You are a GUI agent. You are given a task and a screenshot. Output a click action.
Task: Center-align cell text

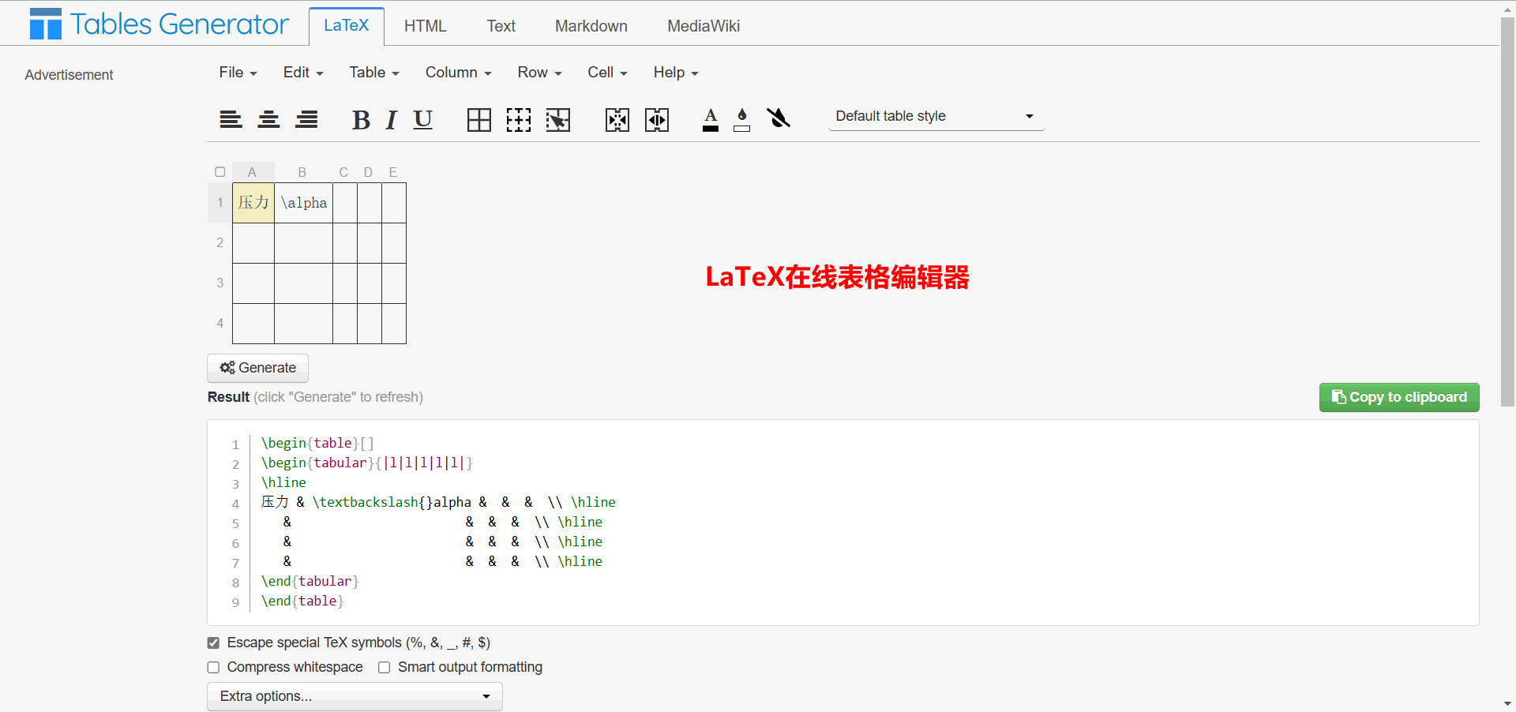(268, 119)
